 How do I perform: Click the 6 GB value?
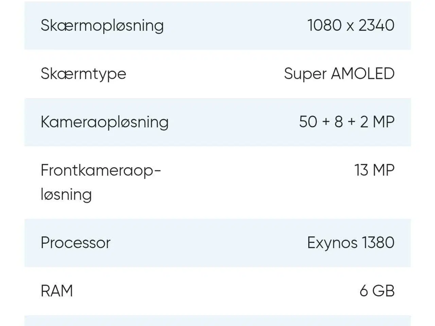pos(377,291)
